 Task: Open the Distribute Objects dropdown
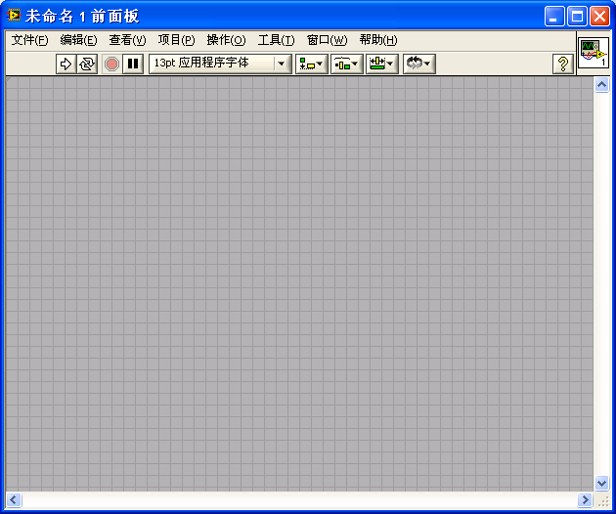[346, 64]
